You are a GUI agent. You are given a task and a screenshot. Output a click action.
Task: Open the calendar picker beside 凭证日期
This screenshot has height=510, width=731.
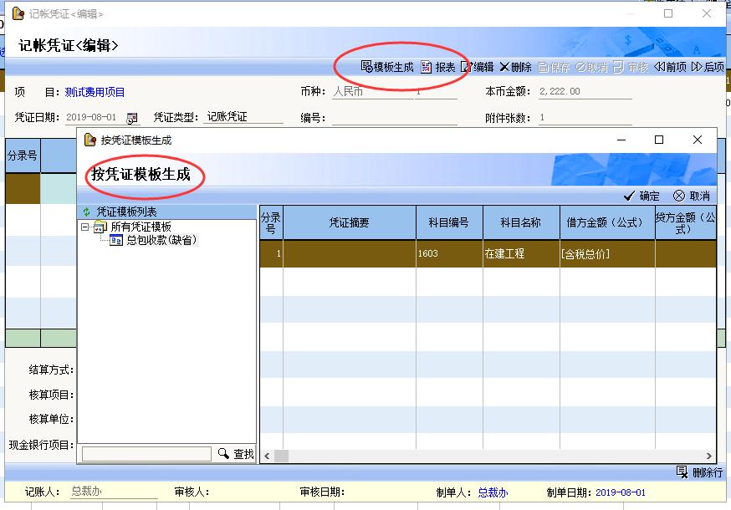[x=132, y=118]
